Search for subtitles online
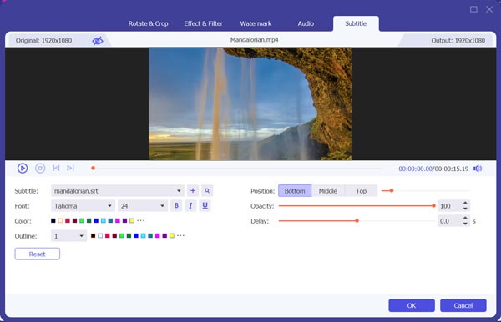The image size is (501, 322). pyautogui.click(x=207, y=191)
